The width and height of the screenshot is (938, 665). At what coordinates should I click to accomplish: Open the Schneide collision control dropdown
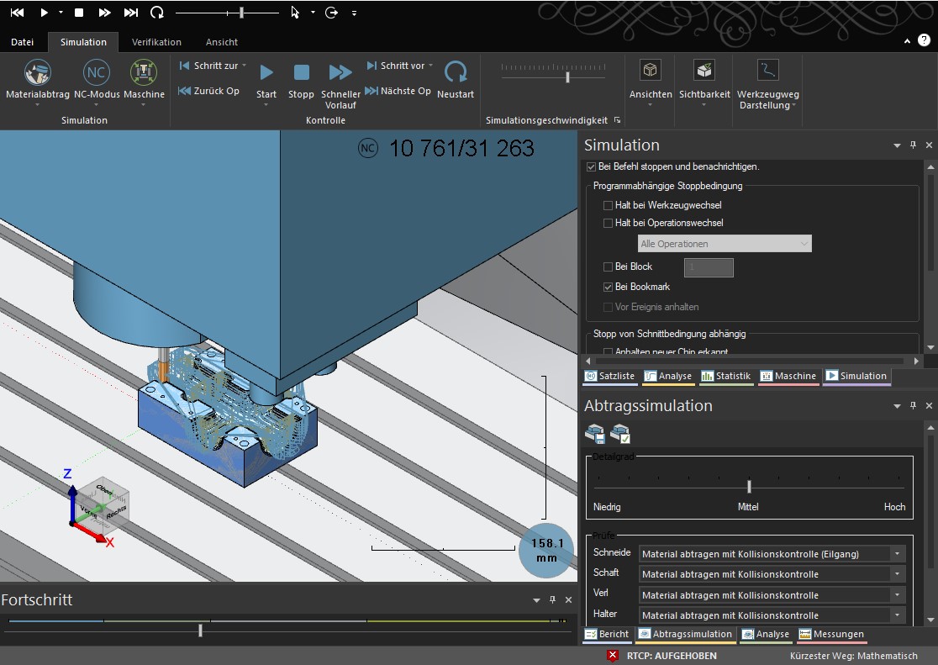898,553
